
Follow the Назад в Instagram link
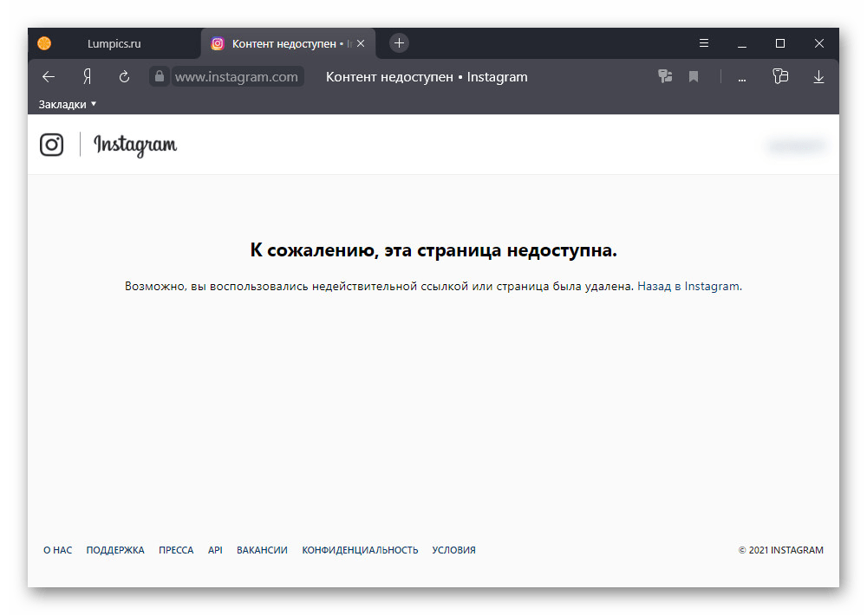(688, 285)
